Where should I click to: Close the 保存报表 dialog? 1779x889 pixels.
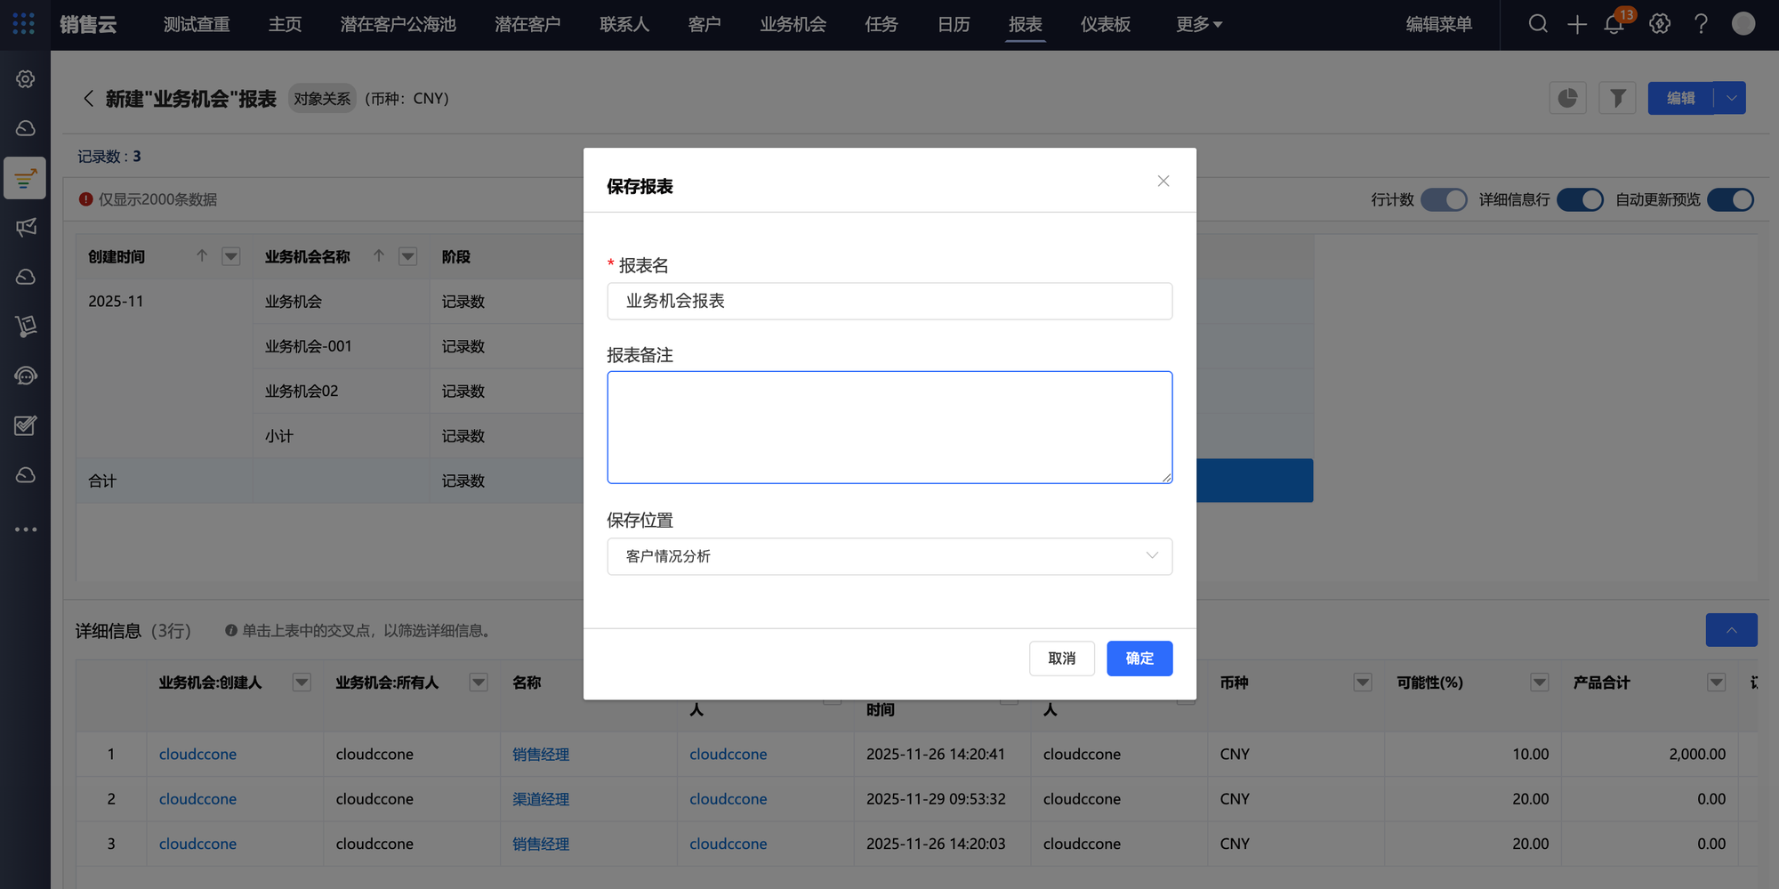[1163, 182]
